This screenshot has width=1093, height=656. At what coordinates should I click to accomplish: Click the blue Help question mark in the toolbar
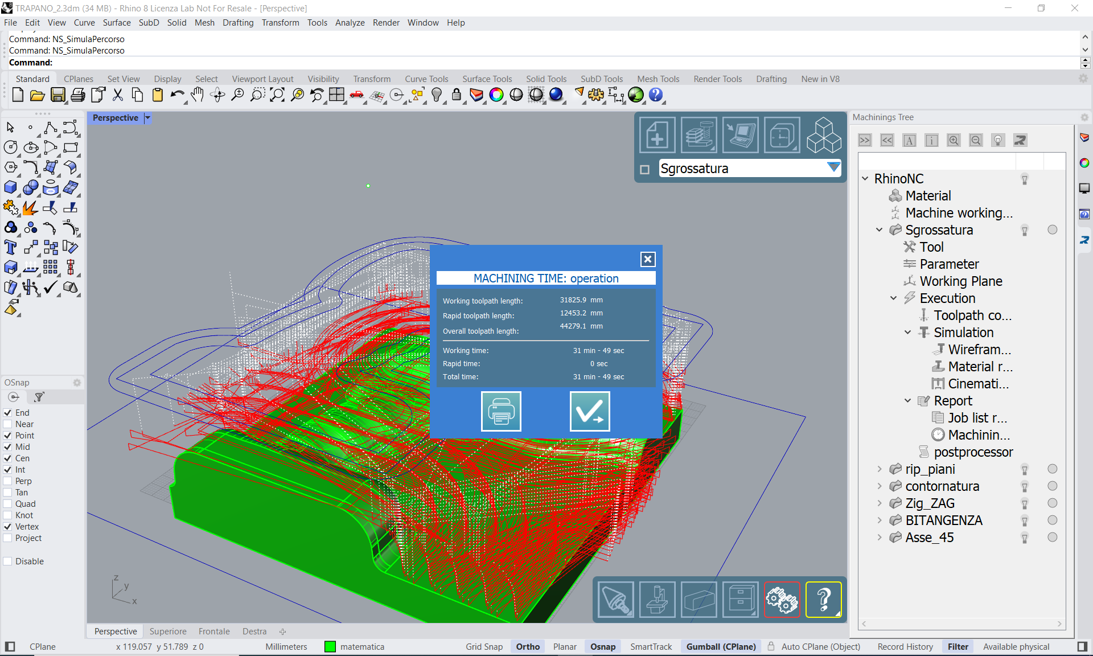(656, 95)
